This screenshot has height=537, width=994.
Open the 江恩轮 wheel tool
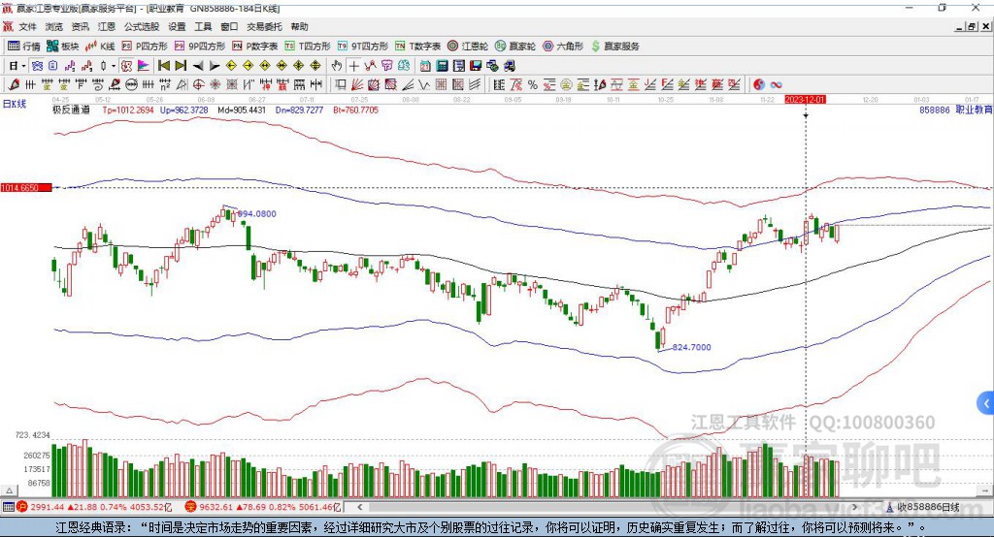[468, 47]
